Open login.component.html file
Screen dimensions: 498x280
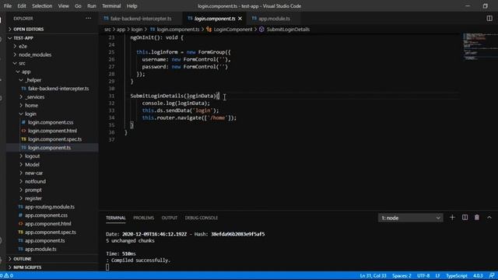pos(52,131)
